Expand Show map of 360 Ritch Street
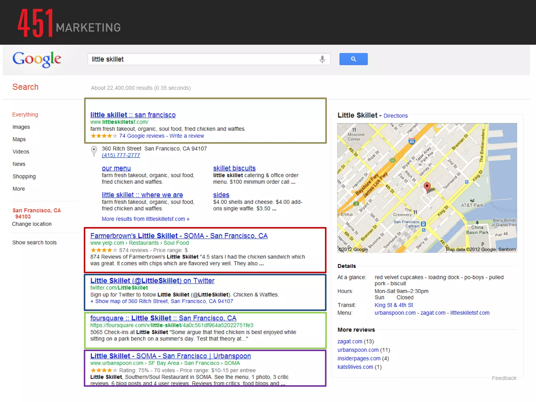This screenshot has width=536, height=402. pyautogui.click(x=161, y=301)
